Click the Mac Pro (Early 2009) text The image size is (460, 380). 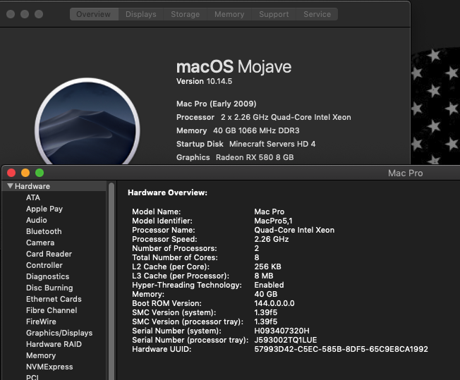coord(216,104)
